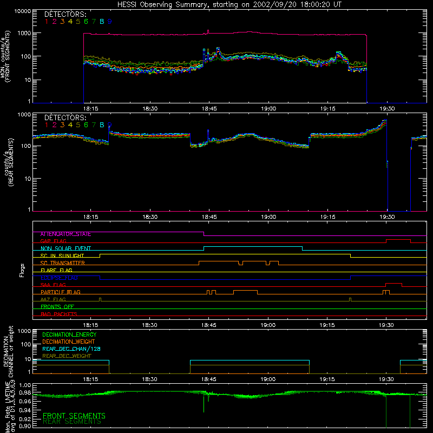Click blue detector 9 in front segments legend
Image resolution: width=433 pixels, height=433 pixels.
pyautogui.click(x=110, y=22)
